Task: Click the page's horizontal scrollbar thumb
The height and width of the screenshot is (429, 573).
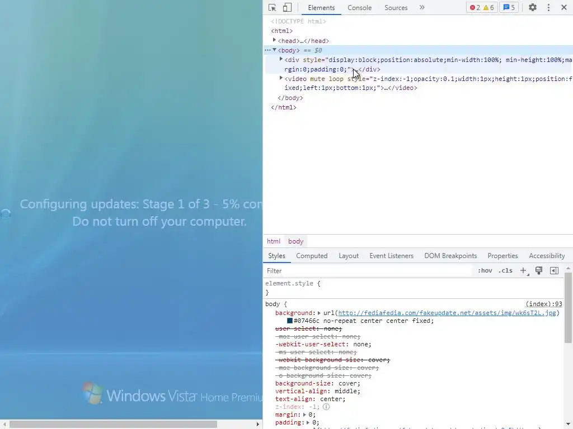Action: click(x=113, y=425)
